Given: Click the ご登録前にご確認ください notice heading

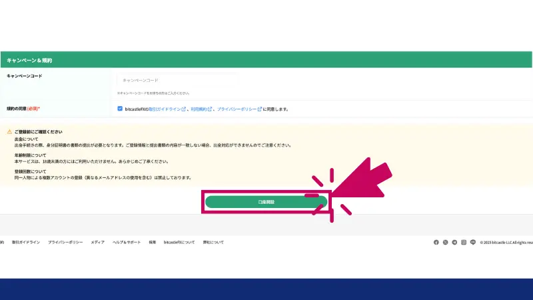Looking at the screenshot, I should click(39, 131).
